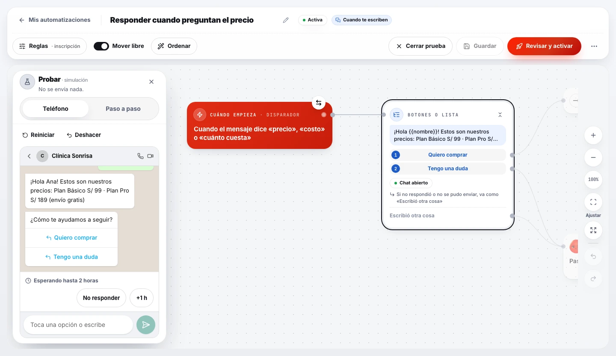Toggle the Mover libre switch

(101, 46)
